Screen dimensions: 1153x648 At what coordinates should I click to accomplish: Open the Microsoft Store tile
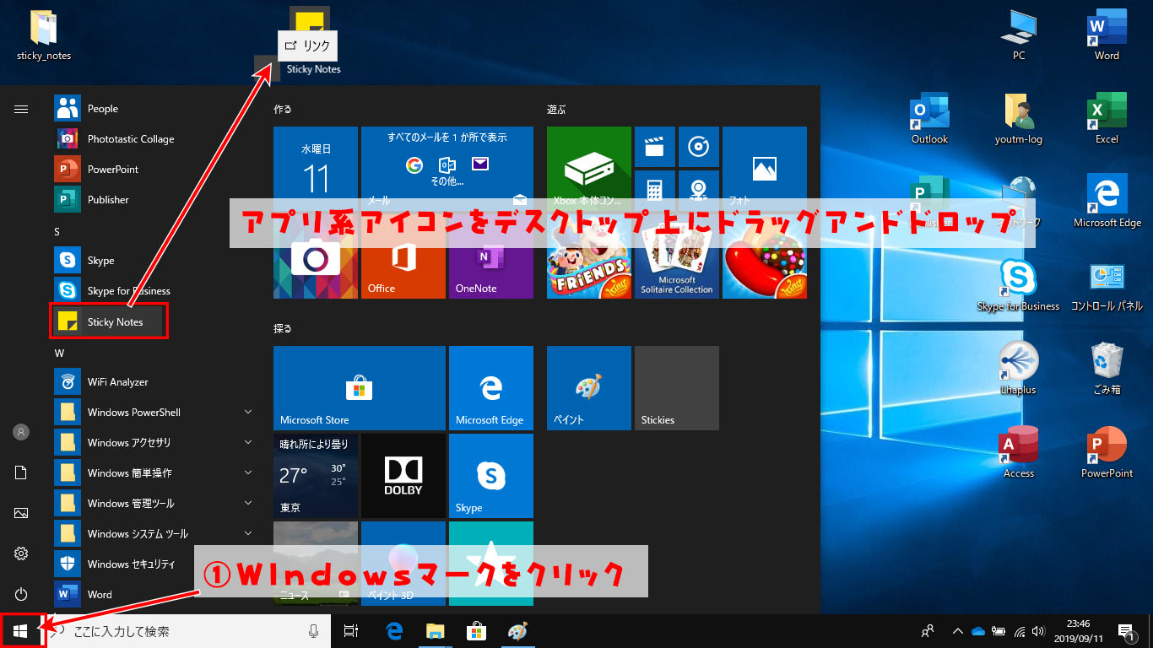[x=360, y=388]
